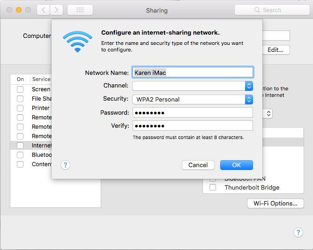
Task: Select the Conten service row
Action: [x=31, y=164]
